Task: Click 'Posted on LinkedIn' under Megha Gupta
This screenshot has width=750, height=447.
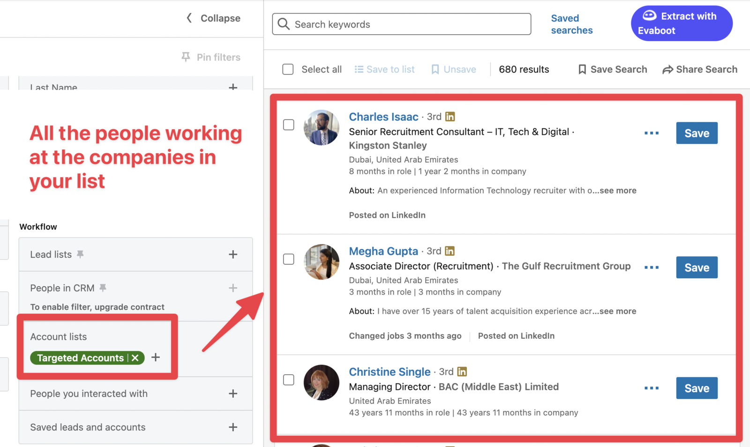Action: pos(516,335)
